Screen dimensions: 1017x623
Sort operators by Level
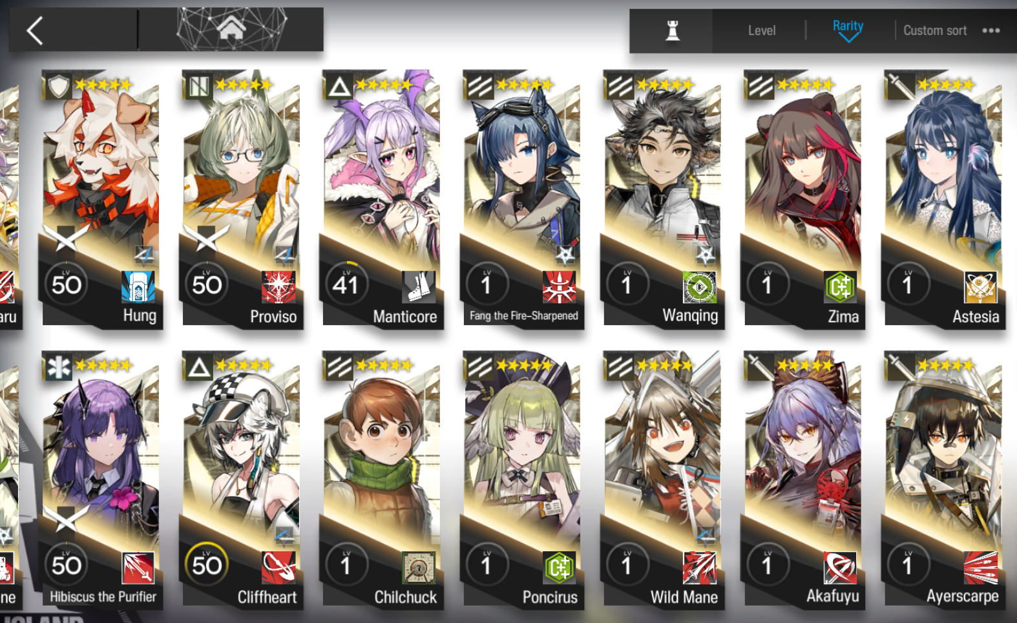click(x=762, y=30)
